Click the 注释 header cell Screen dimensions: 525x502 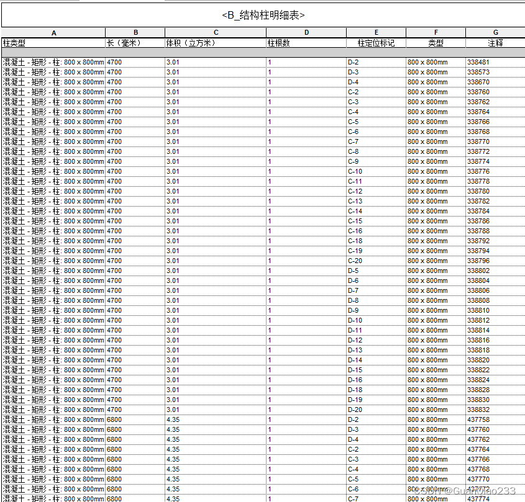click(x=496, y=43)
